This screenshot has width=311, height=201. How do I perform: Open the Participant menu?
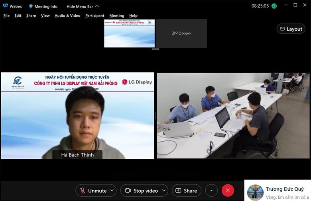pyautogui.click(x=94, y=16)
